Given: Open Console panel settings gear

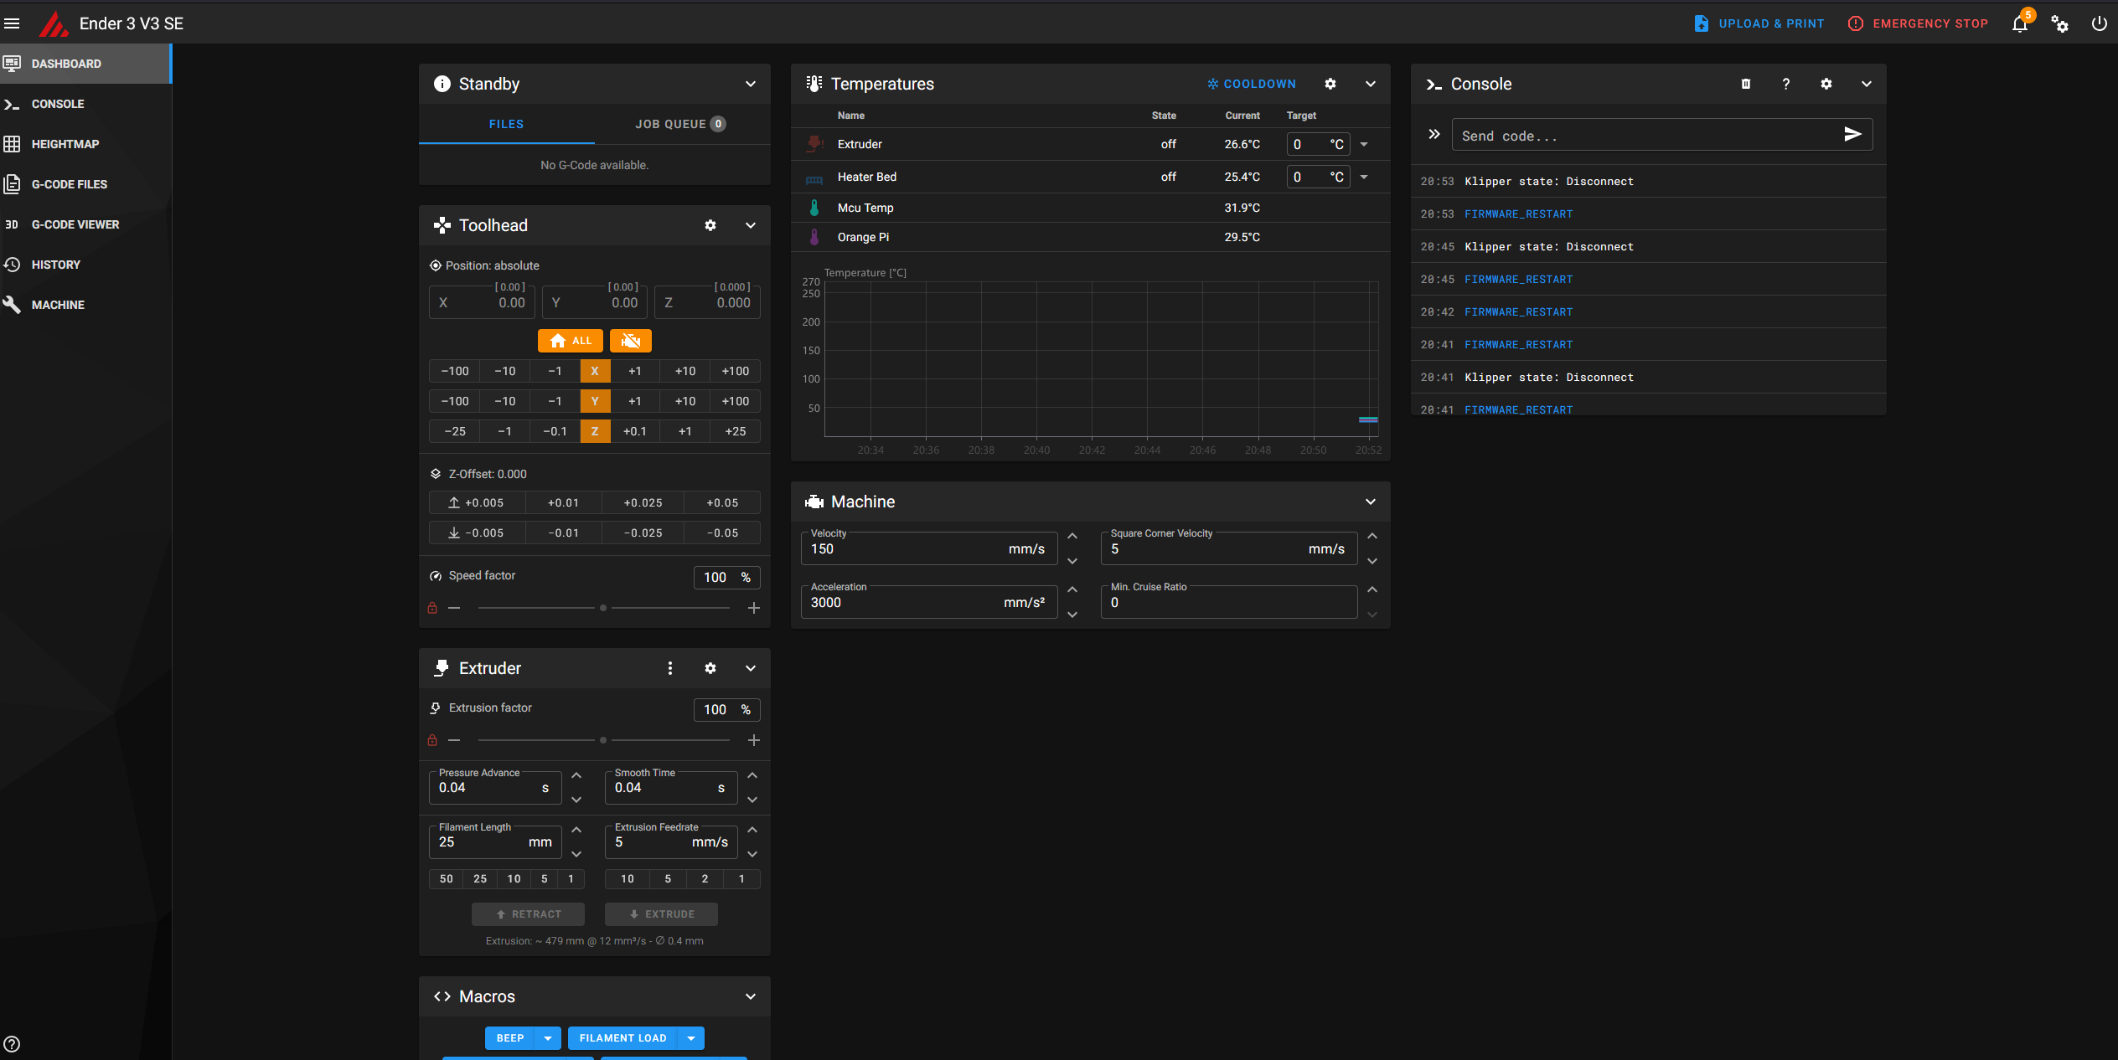Looking at the screenshot, I should click(1826, 84).
